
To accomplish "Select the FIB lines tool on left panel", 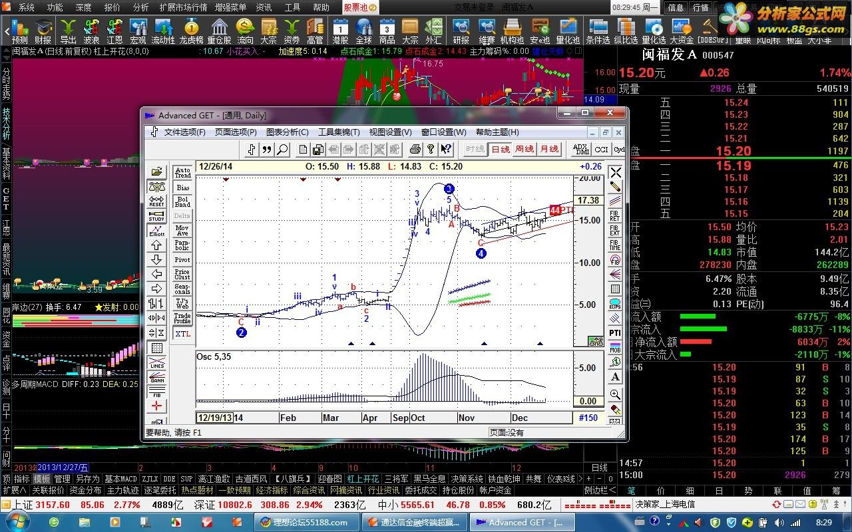I will (x=156, y=392).
